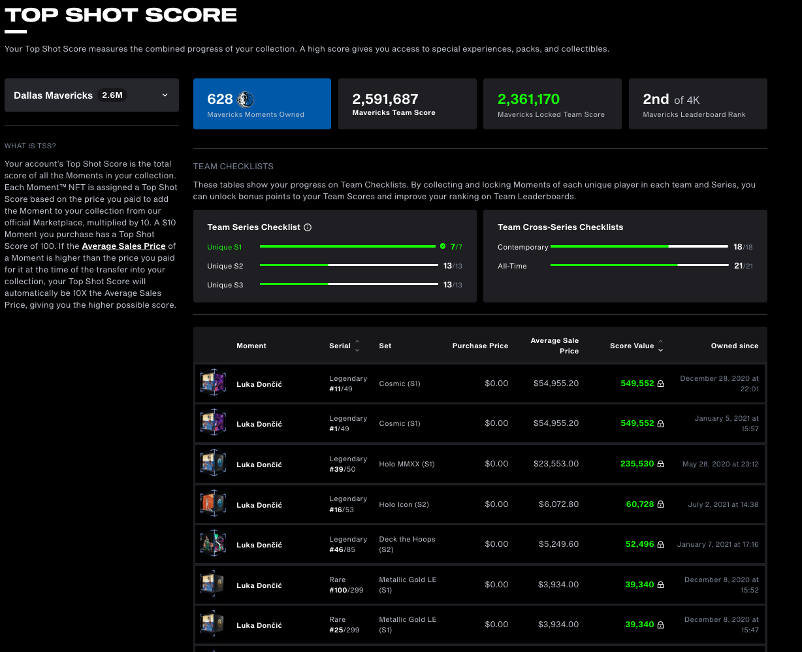Open the Average Sales Price link
This screenshot has height=652, width=802.
pos(123,246)
